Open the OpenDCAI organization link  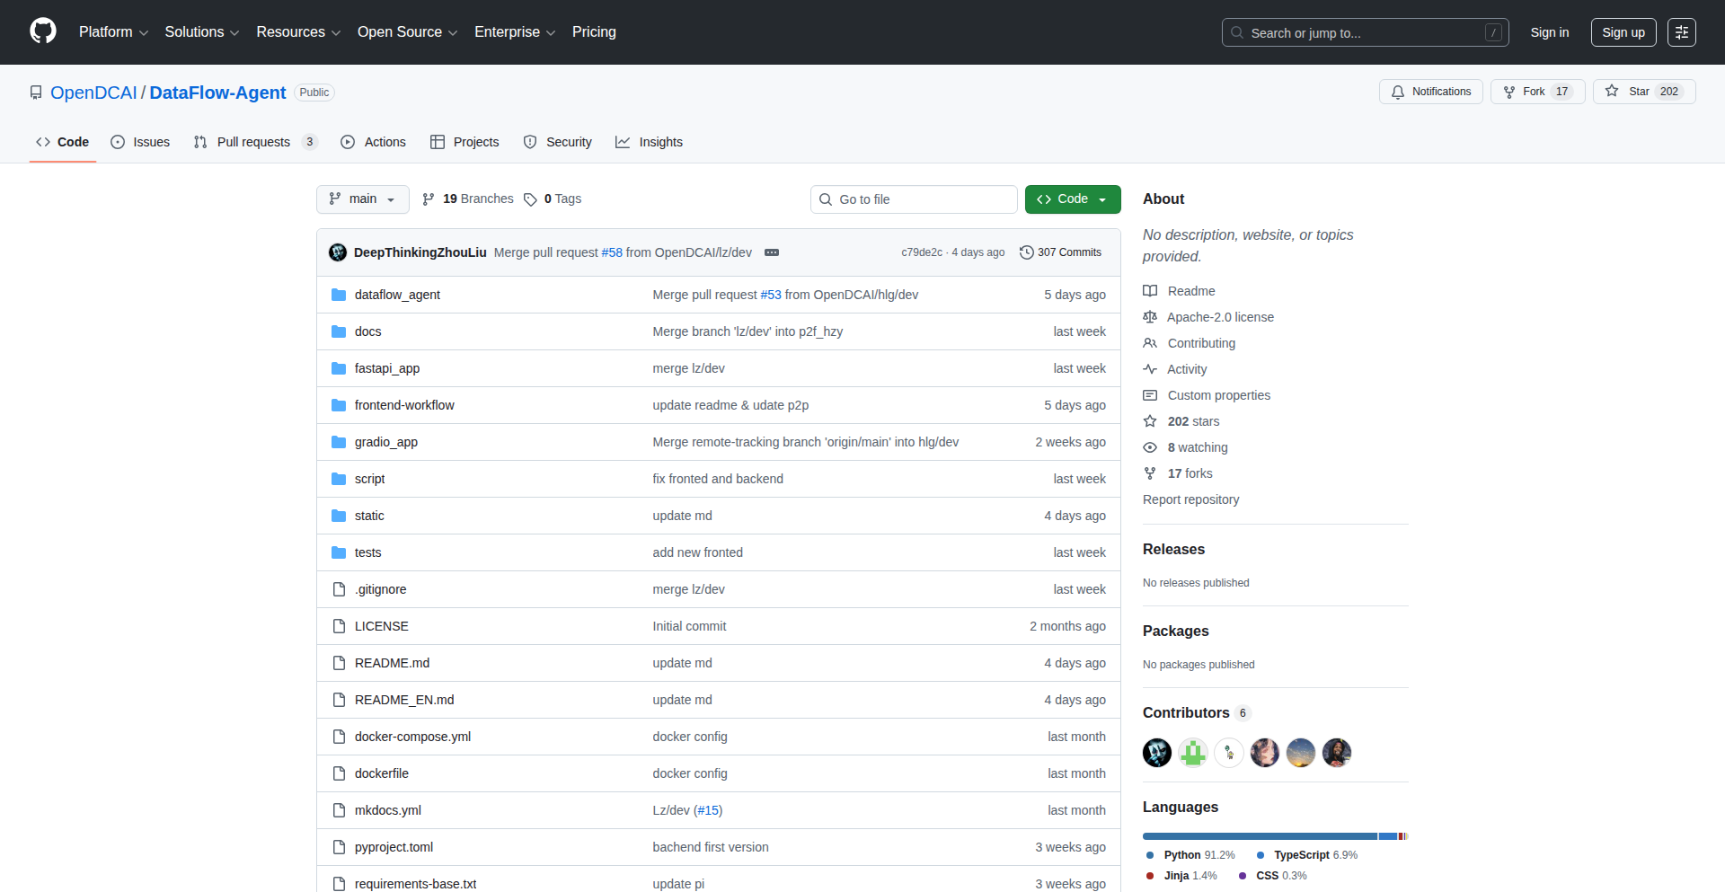click(x=93, y=93)
